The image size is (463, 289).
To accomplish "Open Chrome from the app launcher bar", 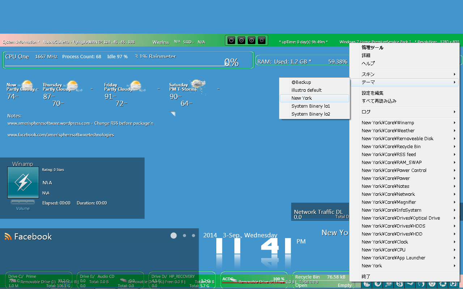I will (x=432, y=284).
